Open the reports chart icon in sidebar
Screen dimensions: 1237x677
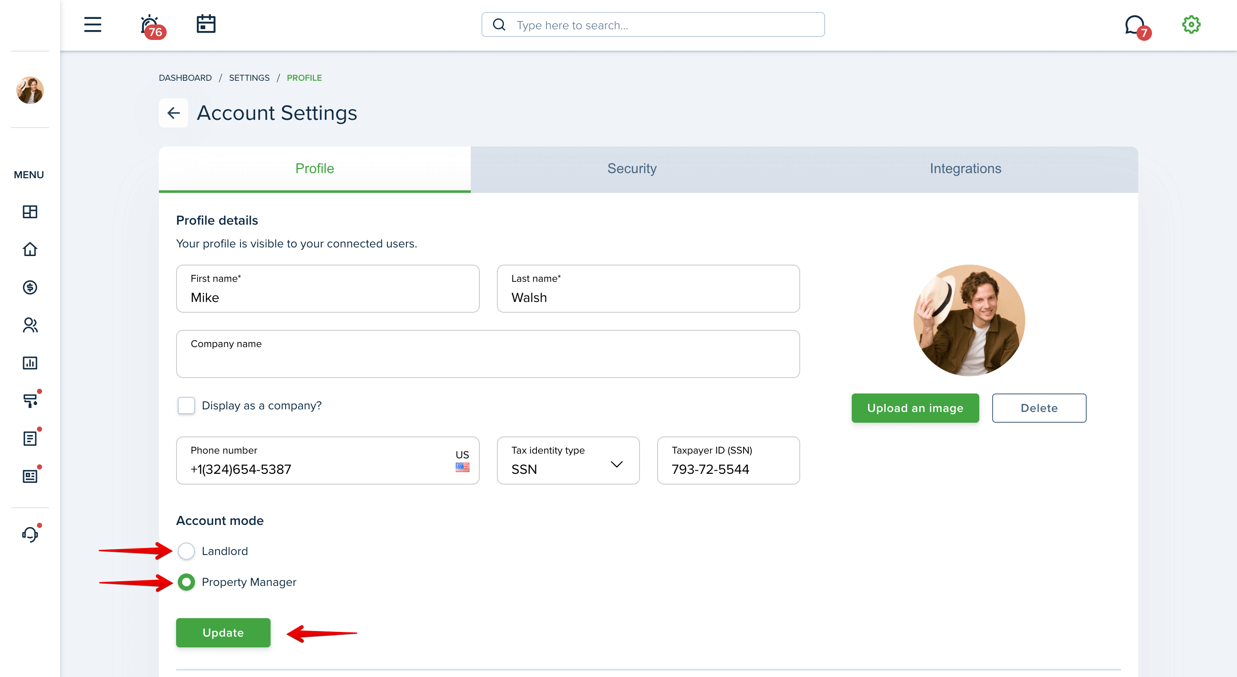30,363
